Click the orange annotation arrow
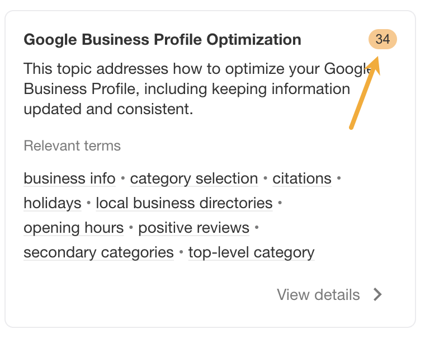This screenshot has width=425, height=338. click(x=365, y=95)
